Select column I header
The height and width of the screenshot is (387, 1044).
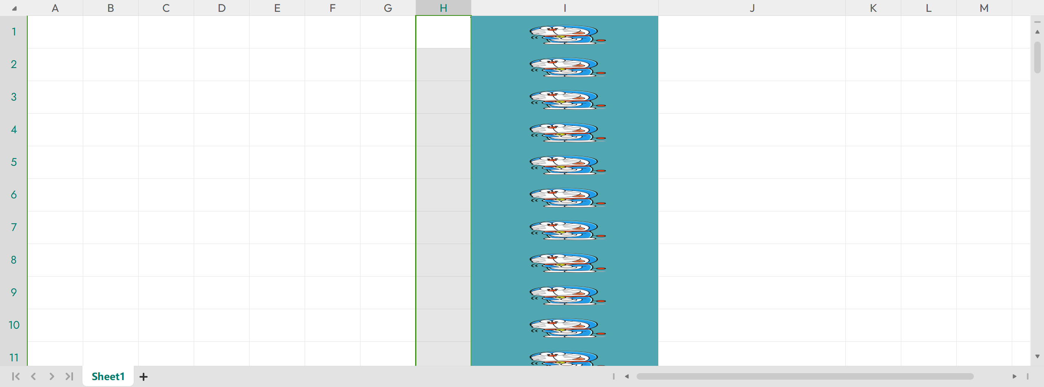[x=564, y=8]
